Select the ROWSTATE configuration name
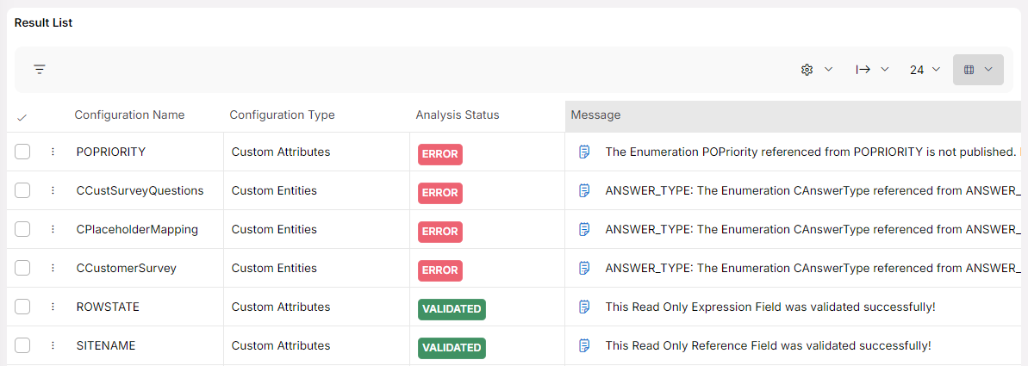 point(108,307)
